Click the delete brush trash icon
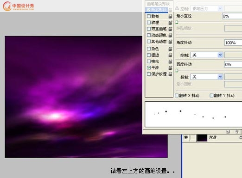The width and height of the screenshot is (242, 178). point(237,132)
